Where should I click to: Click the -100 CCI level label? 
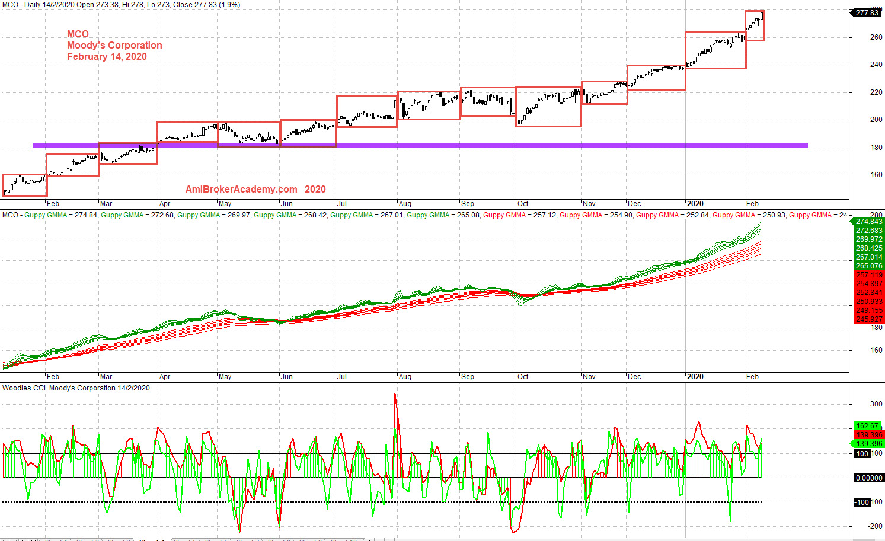click(x=861, y=502)
